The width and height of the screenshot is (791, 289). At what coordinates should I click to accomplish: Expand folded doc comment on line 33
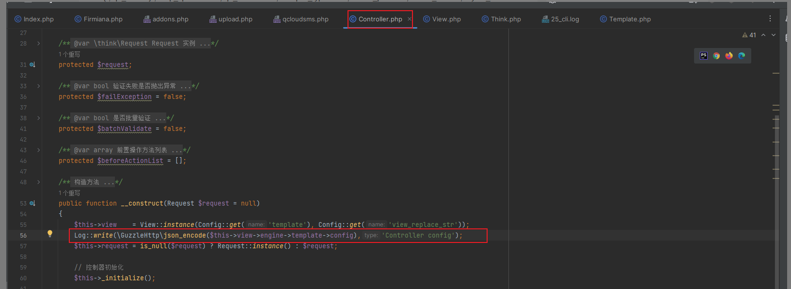point(39,86)
